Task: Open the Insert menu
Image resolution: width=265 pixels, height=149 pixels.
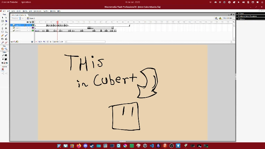Action: tap(19, 11)
